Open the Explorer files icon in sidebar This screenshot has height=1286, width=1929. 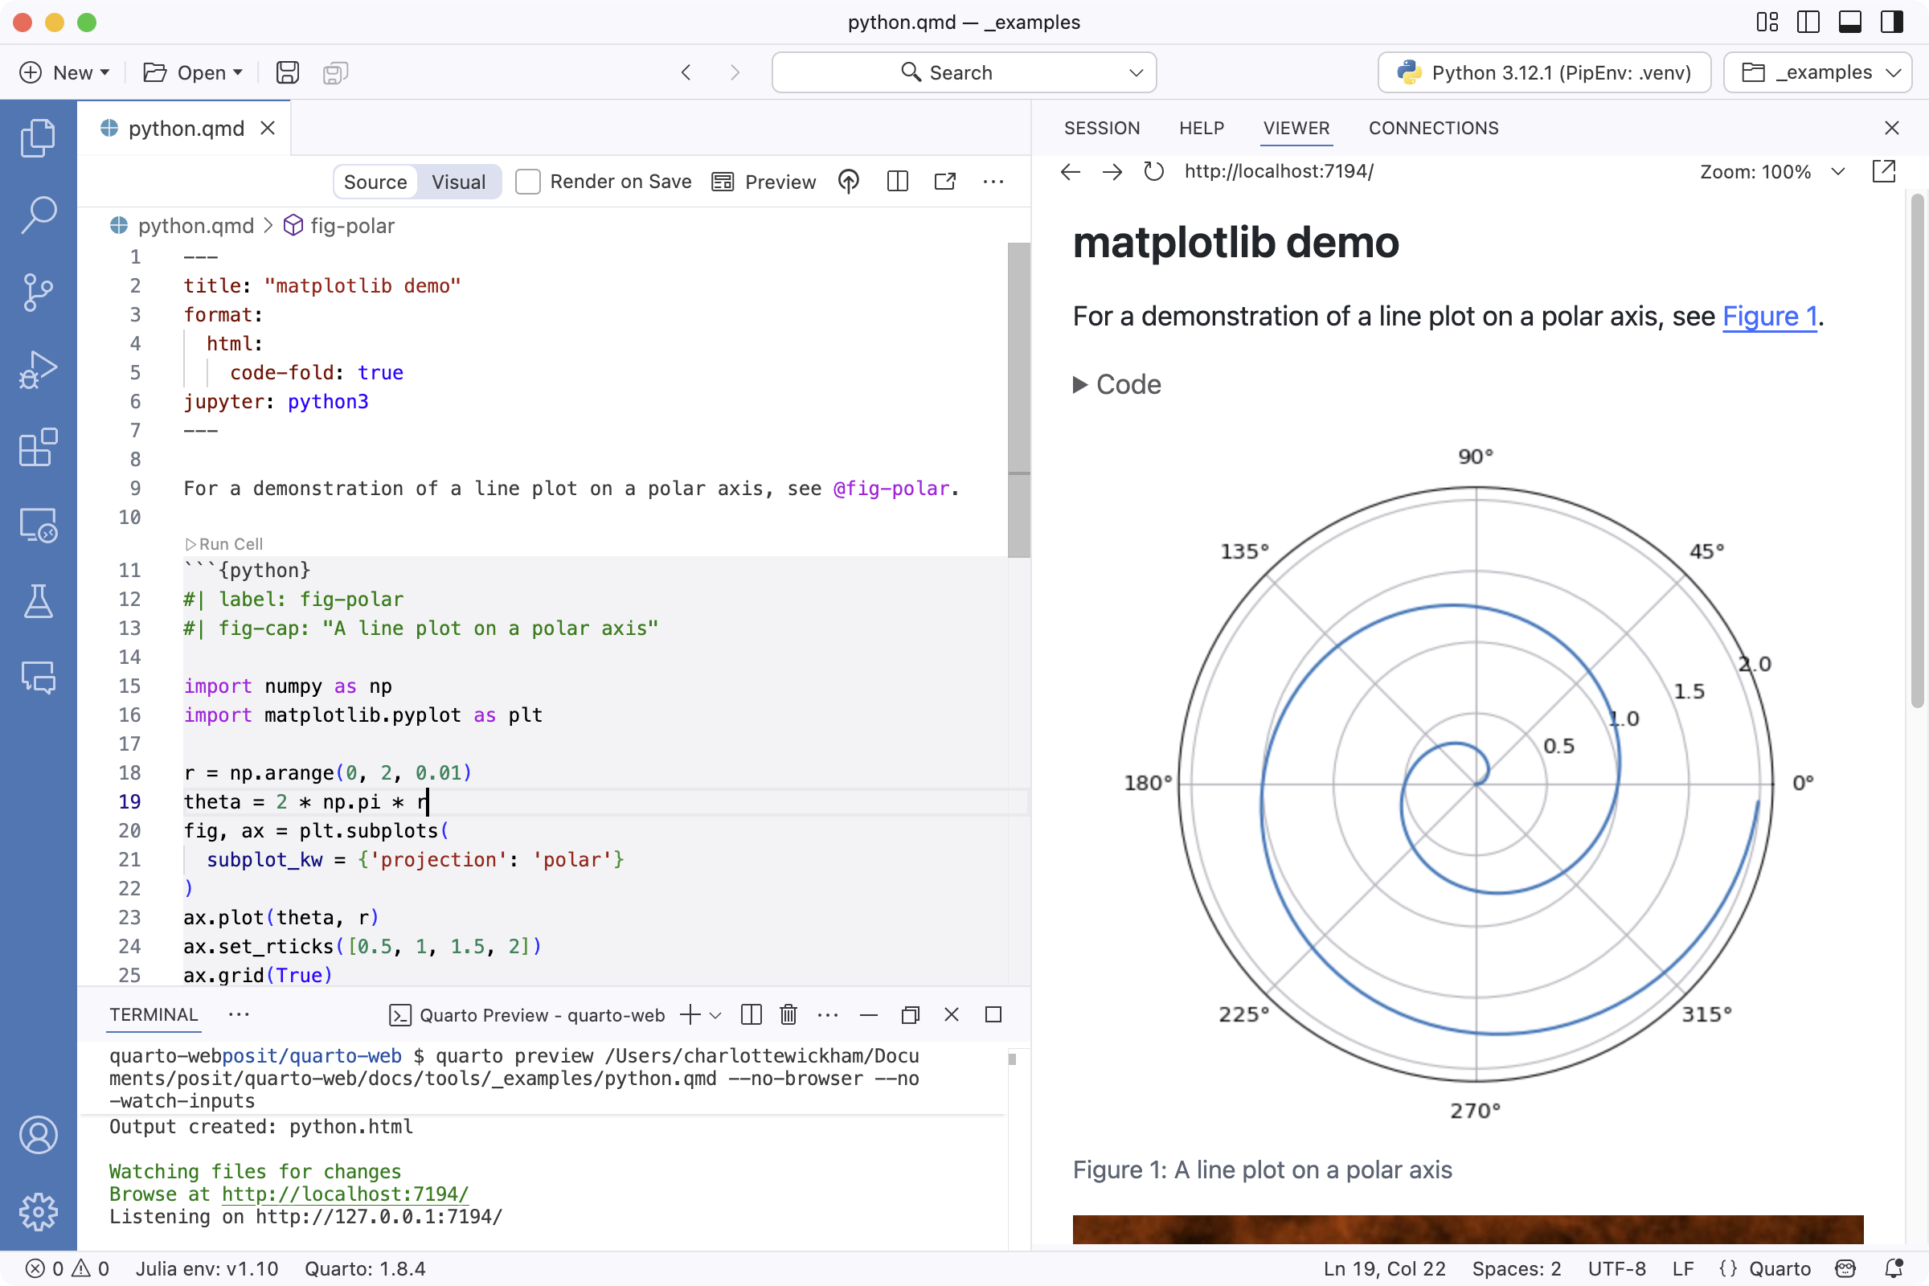(38, 137)
